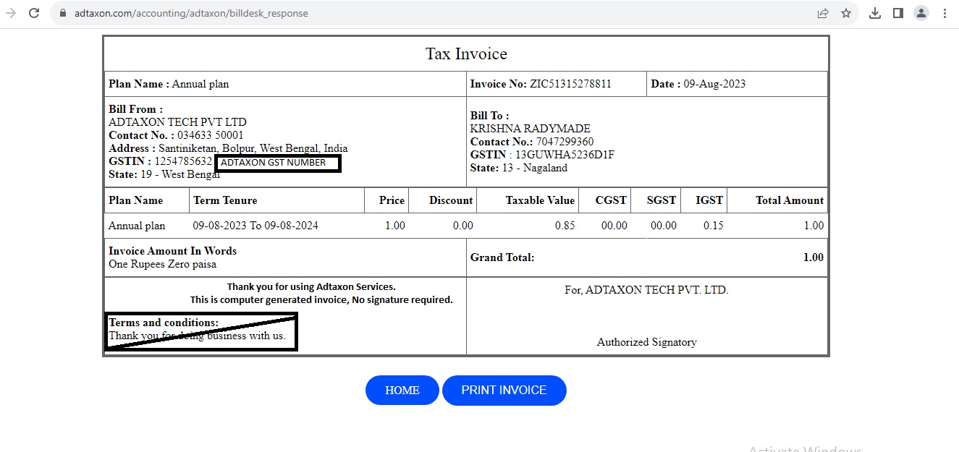Click the Grand Total label
Screen dimensions: 959x452
coord(502,257)
